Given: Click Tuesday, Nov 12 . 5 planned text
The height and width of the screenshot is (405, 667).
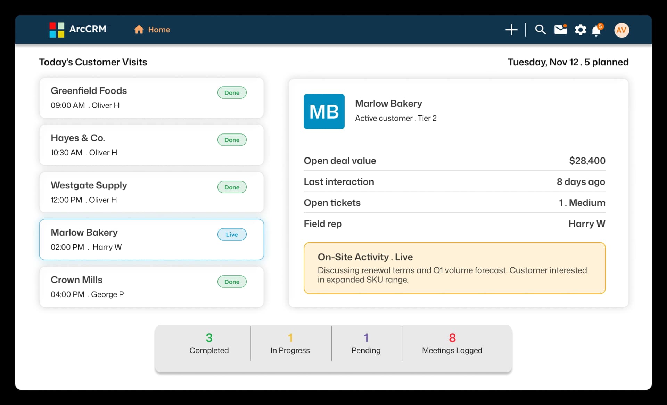Looking at the screenshot, I should [x=568, y=62].
